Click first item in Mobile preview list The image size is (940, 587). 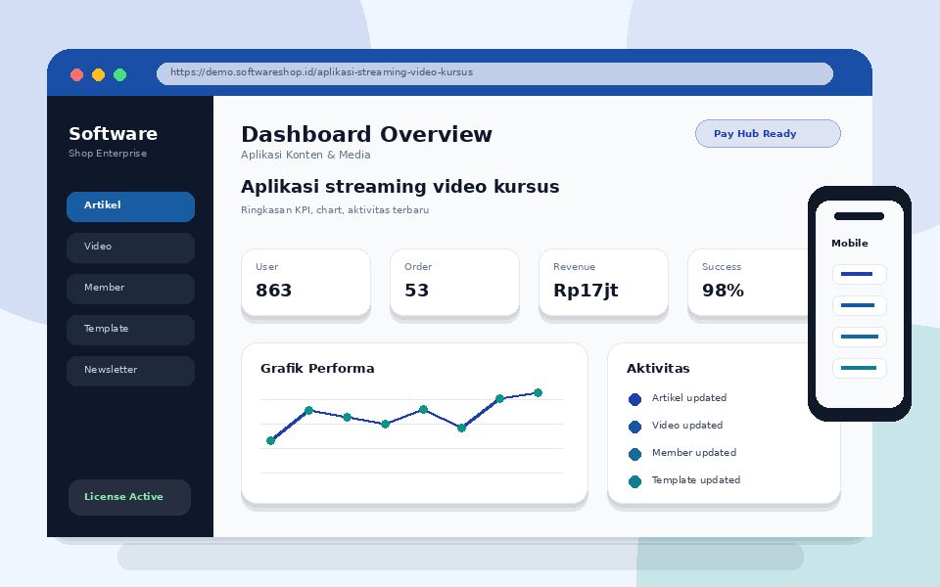[859, 274]
